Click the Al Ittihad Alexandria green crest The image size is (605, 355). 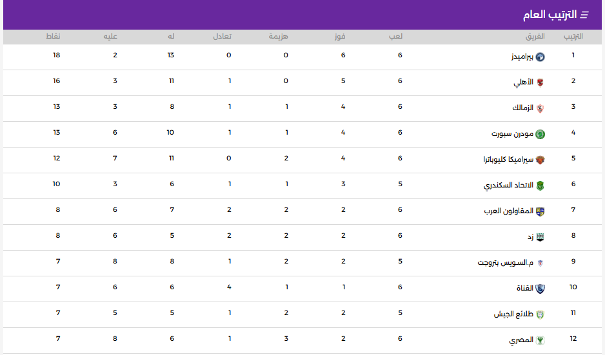541,186
